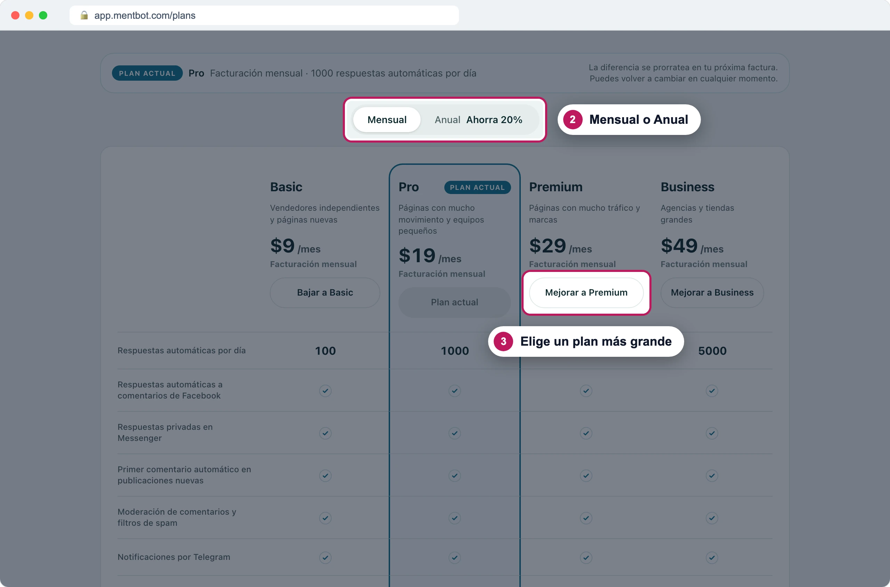
Task: Select Mensual billing option
Action: click(x=387, y=120)
